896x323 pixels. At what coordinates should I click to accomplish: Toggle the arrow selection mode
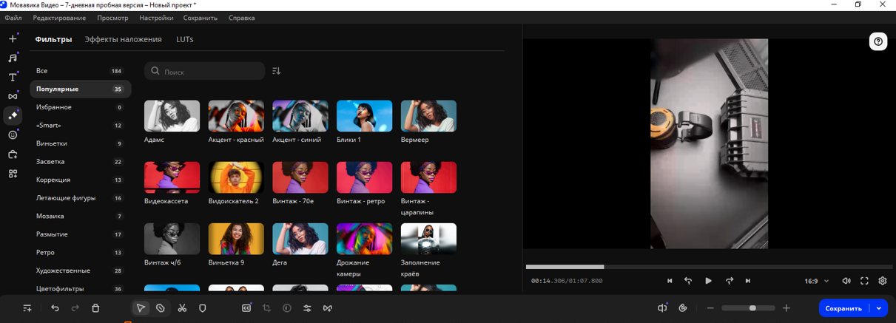[141, 308]
